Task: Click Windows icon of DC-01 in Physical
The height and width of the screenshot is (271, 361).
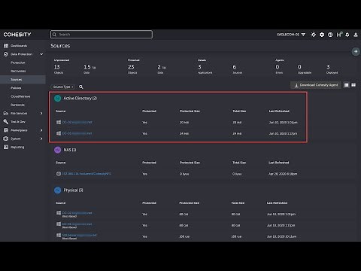Action: (59, 224)
